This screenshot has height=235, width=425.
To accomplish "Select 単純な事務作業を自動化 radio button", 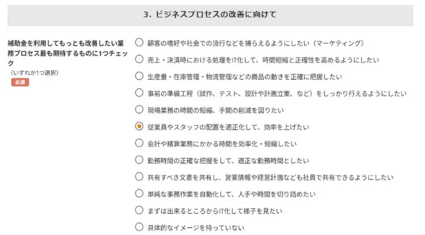I will tap(139, 194).
